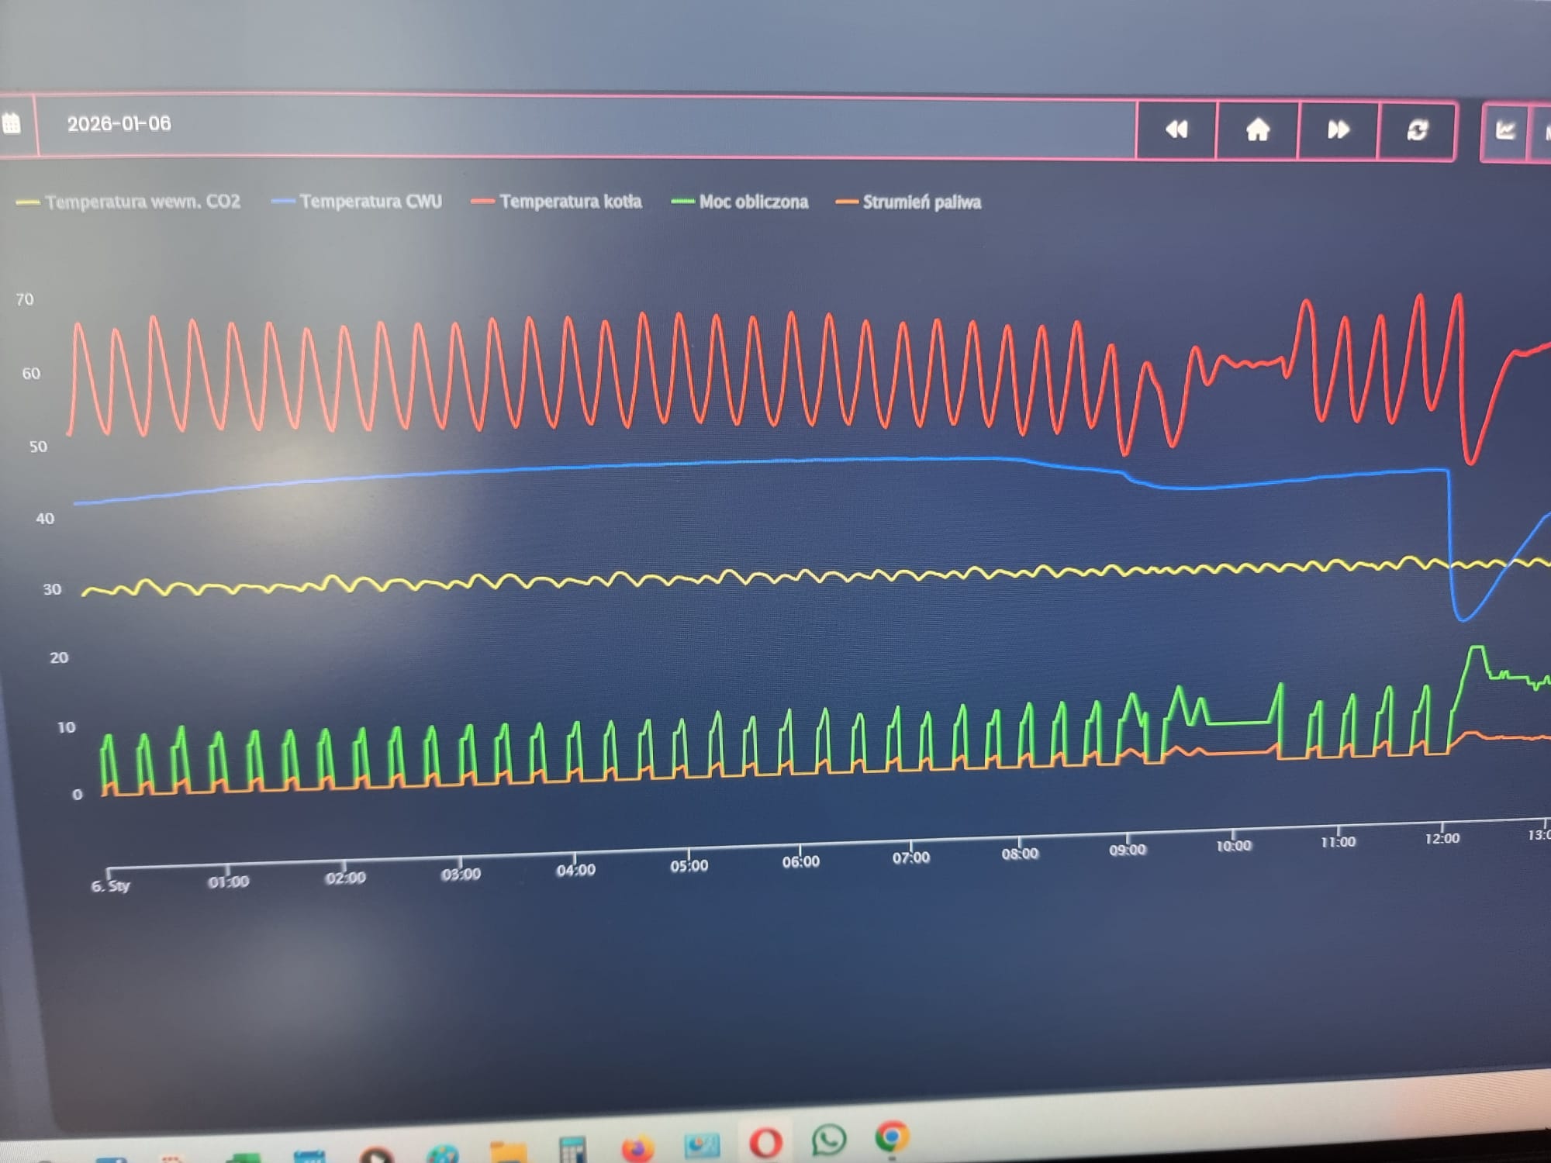The height and width of the screenshot is (1163, 1551).
Task: Hide the Temperatura kotła series
Action: [570, 202]
